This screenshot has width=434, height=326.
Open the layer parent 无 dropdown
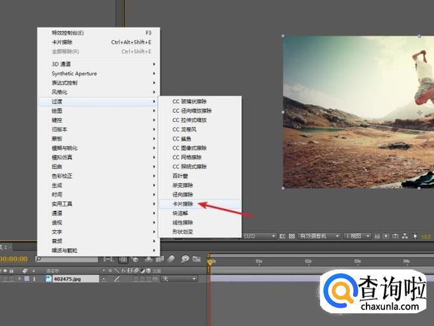click(x=179, y=278)
